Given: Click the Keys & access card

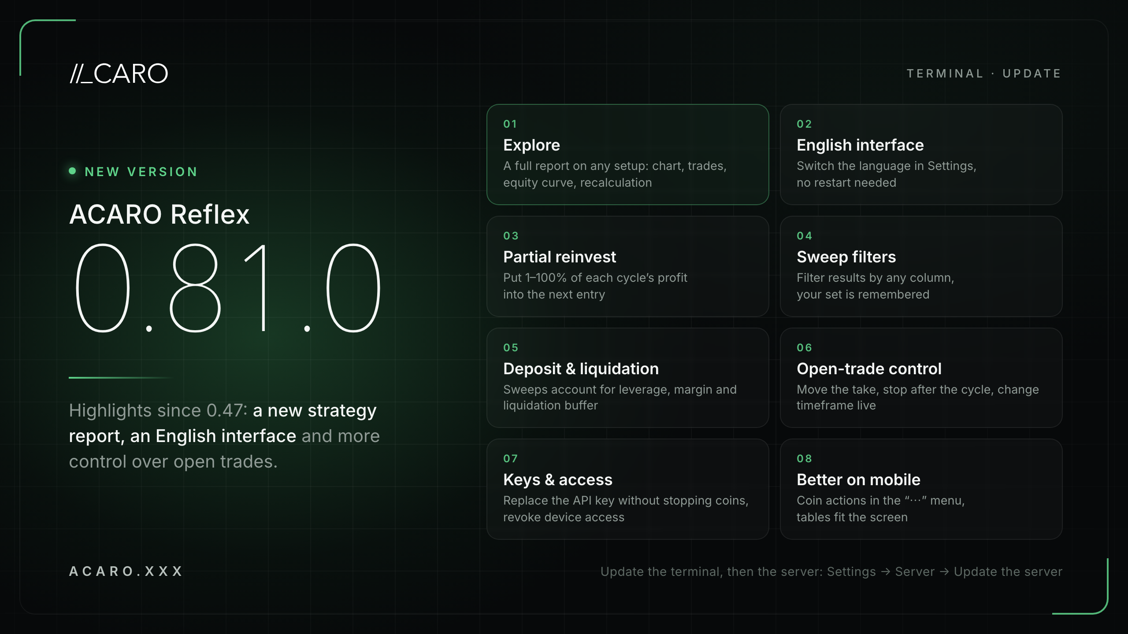Looking at the screenshot, I should pyautogui.click(x=627, y=489).
